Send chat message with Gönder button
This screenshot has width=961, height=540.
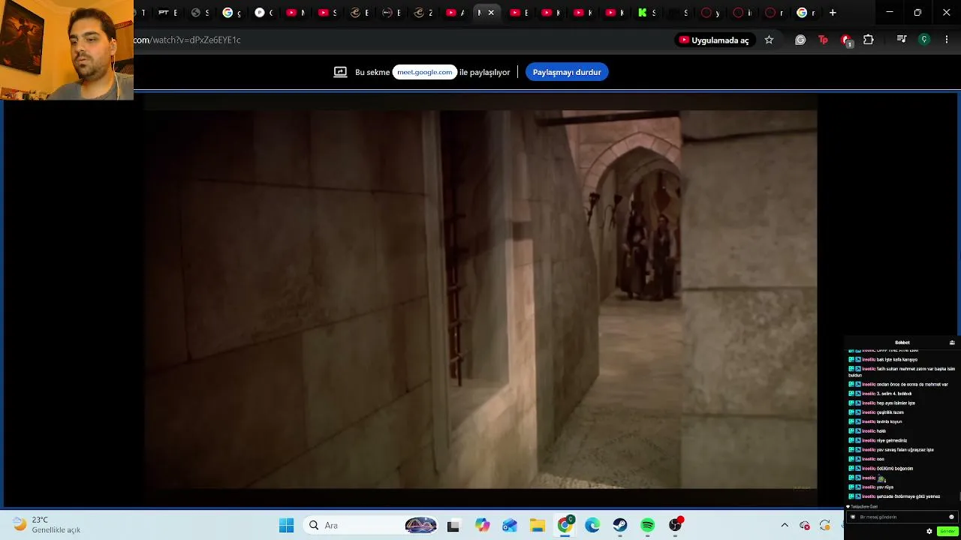[947, 531]
